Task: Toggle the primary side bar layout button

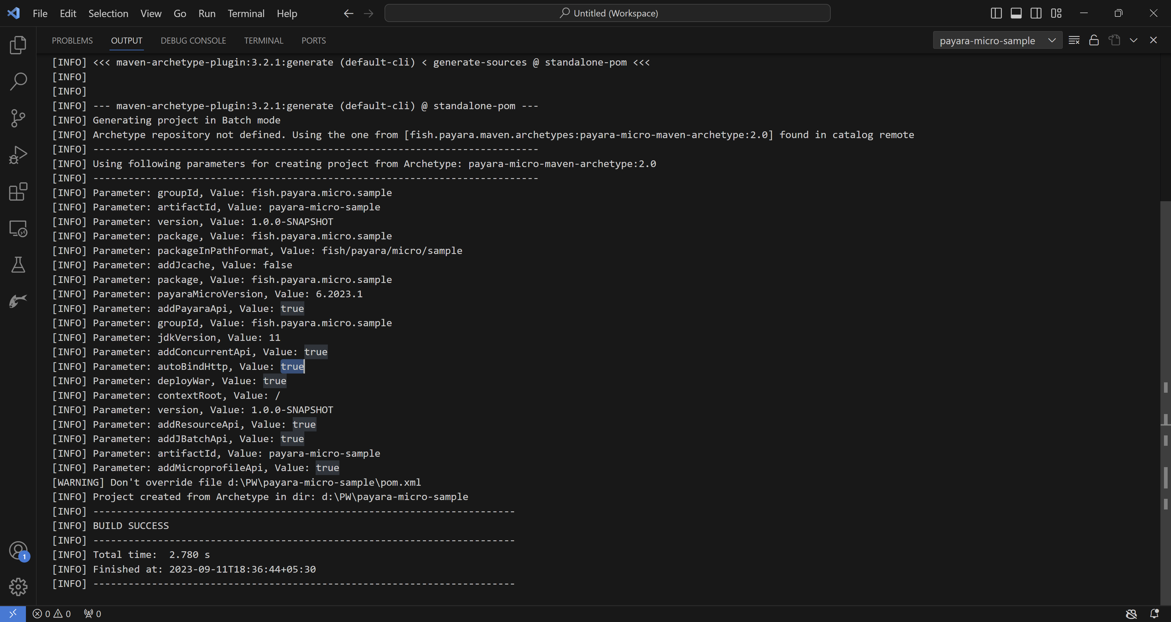Action: [996, 13]
